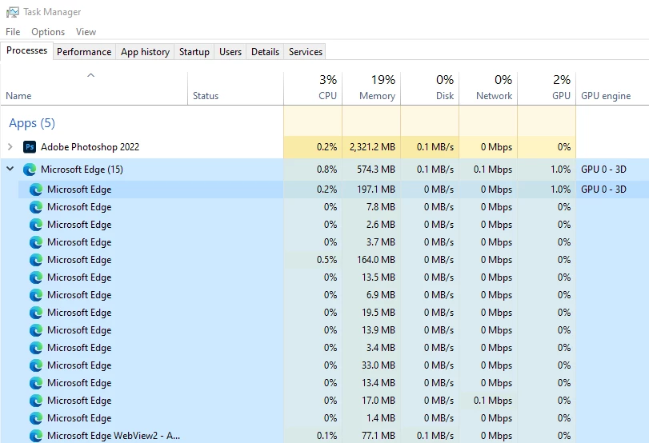
Task: Go to the Users tab
Action: [x=230, y=52]
